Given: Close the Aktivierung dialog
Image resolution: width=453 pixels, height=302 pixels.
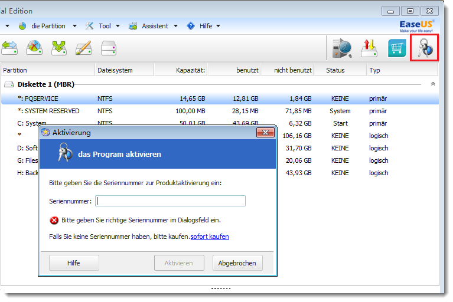Looking at the screenshot, I should pos(265,133).
